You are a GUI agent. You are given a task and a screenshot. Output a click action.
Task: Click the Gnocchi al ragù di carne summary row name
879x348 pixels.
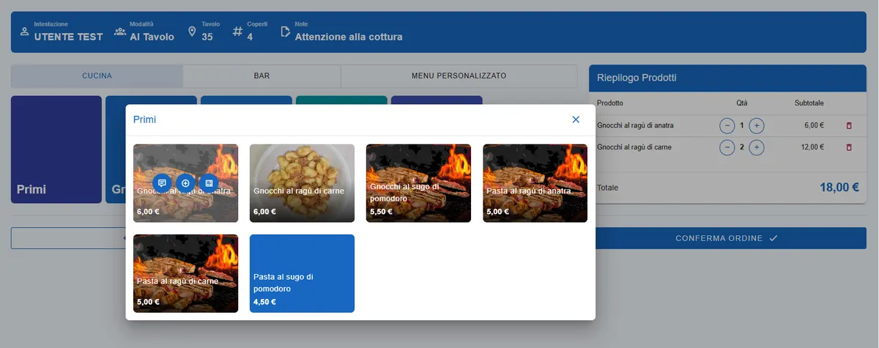click(634, 147)
